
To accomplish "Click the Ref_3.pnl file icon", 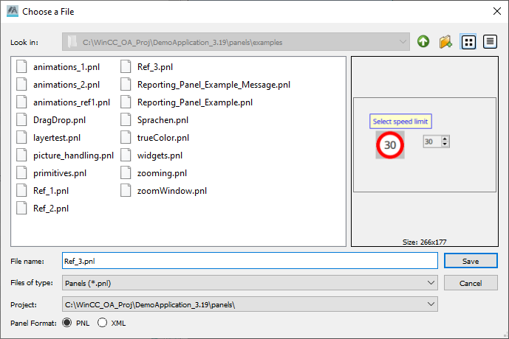I will [x=126, y=67].
